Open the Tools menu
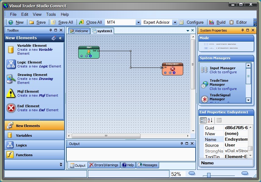This screenshot has height=182, width=261. click(51, 15)
